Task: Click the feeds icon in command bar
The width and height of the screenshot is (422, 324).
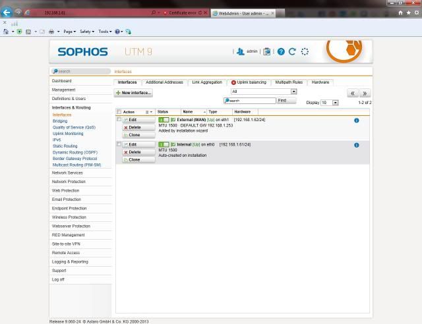Action: click(28, 32)
